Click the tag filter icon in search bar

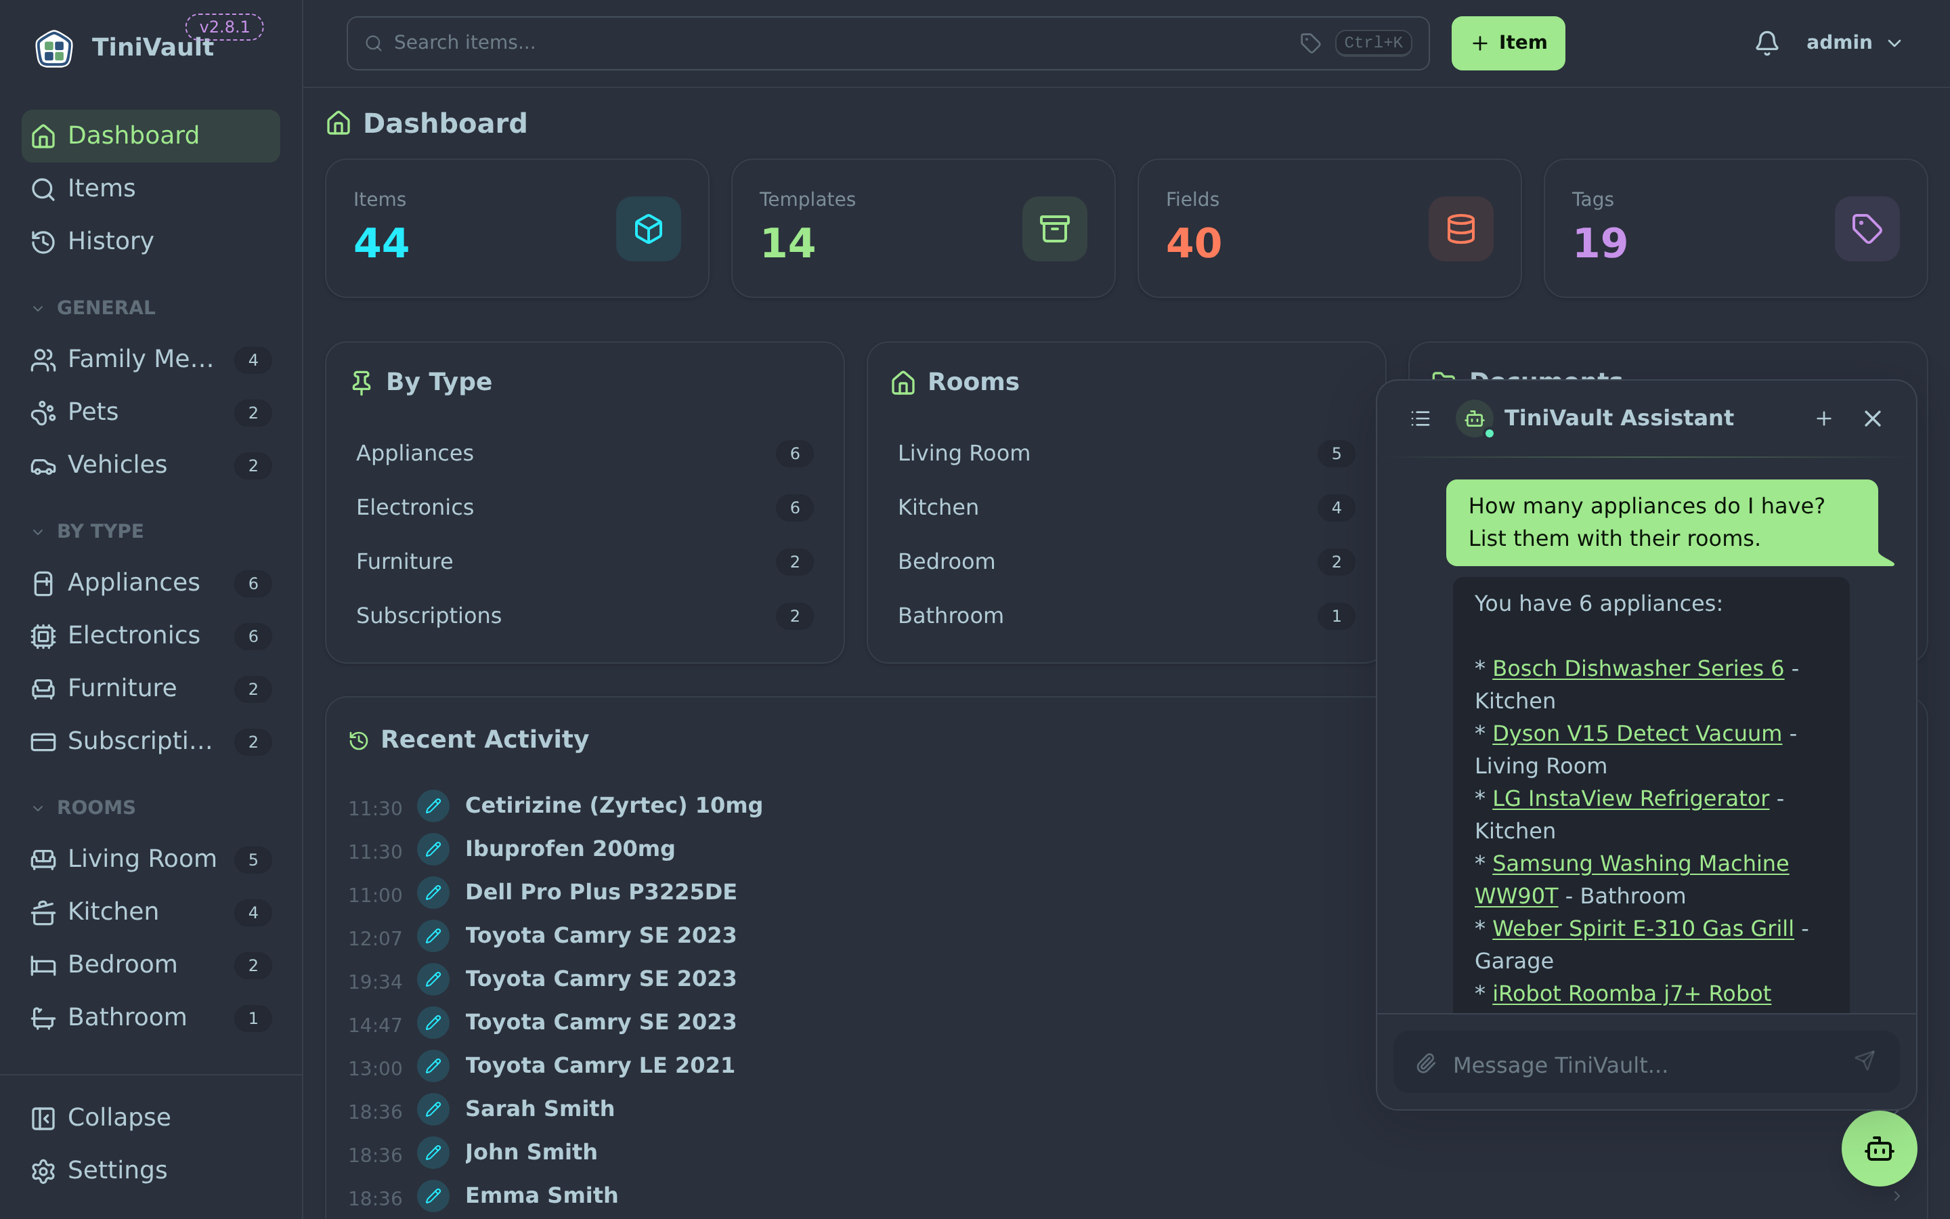click(x=1310, y=43)
